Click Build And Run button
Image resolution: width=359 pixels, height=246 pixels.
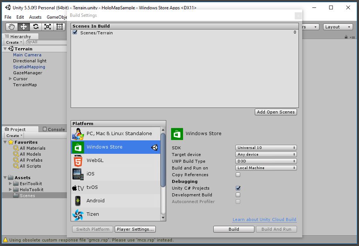pos(276,229)
